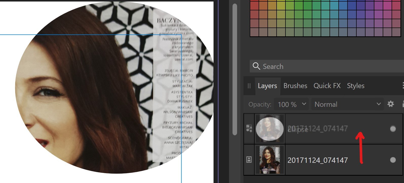Open the Opacity 100 % dropdown

click(x=291, y=104)
